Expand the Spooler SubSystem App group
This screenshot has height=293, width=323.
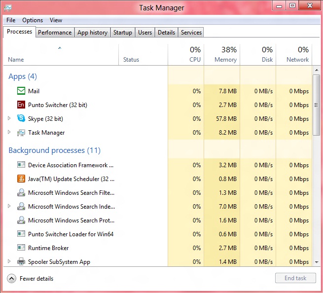coord(9,261)
